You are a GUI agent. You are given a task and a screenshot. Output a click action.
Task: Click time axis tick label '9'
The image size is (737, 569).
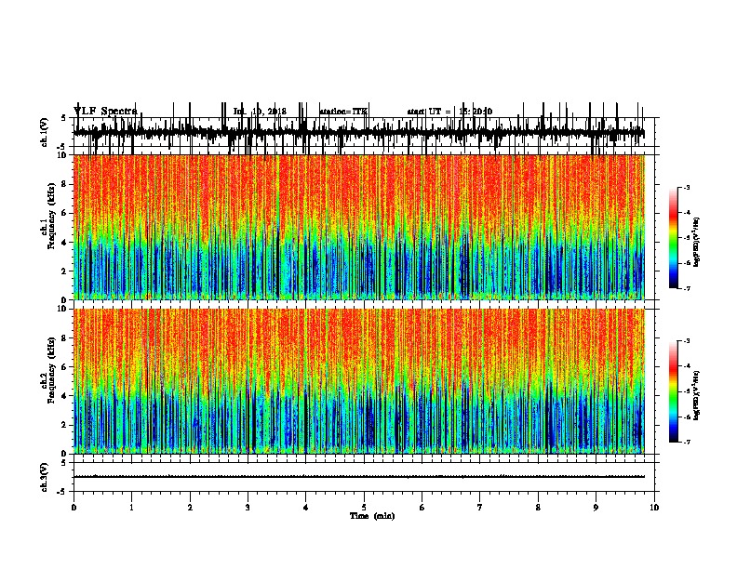pos(596,508)
